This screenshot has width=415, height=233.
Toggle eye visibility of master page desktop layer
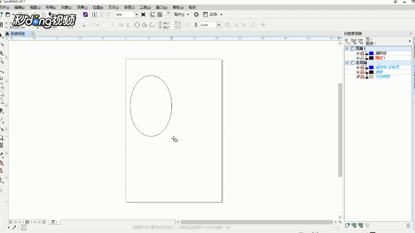click(x=358, y=72)
